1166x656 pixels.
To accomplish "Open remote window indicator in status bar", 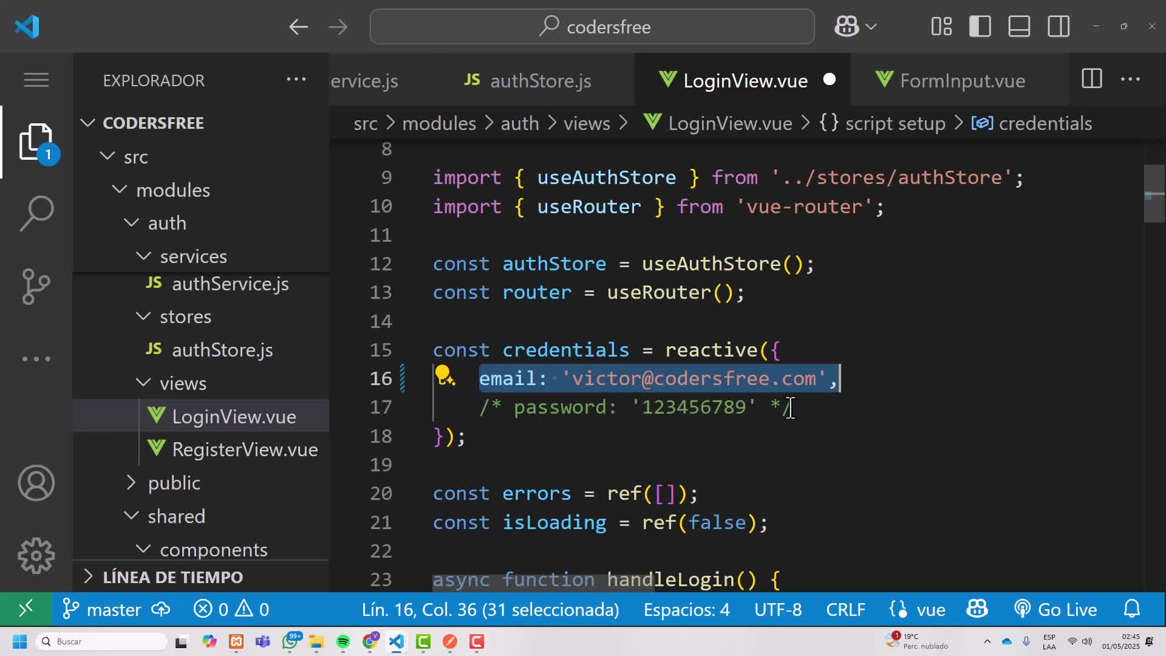I will (x=26, y=609).
